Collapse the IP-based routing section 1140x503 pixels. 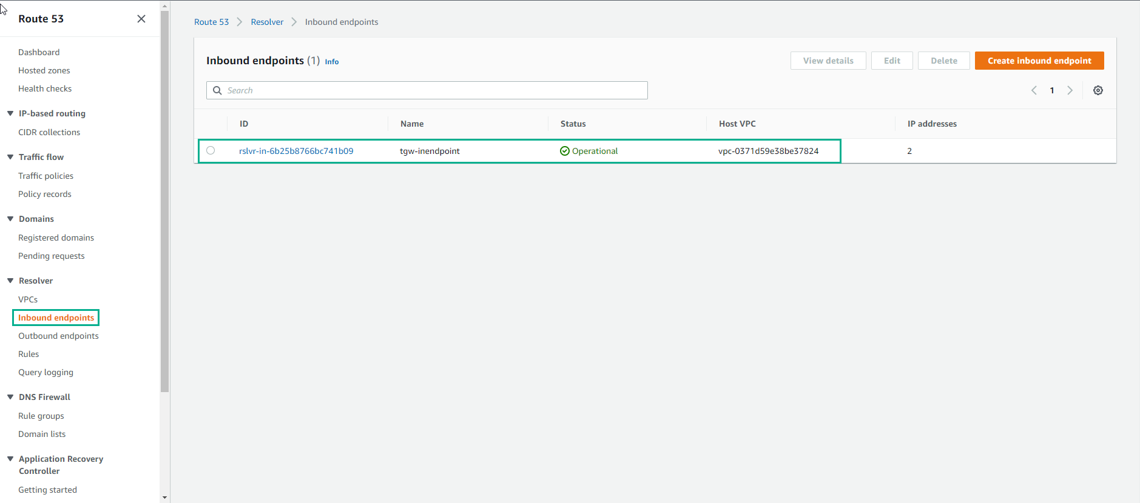(x=10, y=113)
